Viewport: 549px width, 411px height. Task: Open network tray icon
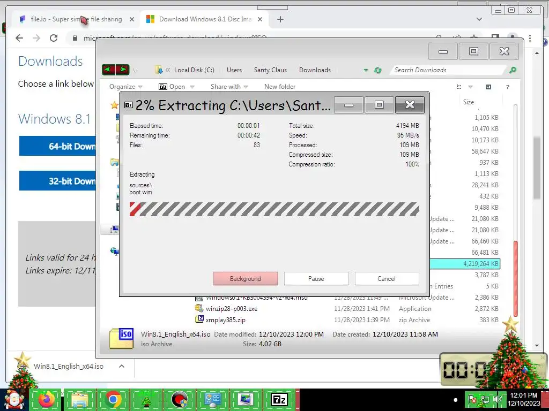click(x=485, y=400)
